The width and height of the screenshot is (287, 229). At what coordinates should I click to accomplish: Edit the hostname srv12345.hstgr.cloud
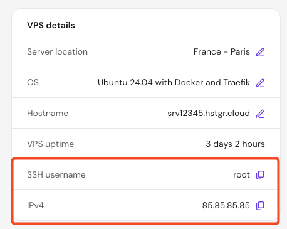(x=260, y=114)
